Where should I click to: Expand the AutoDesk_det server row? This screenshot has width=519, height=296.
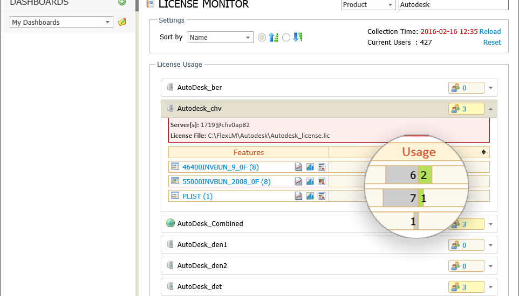[490, 287]
